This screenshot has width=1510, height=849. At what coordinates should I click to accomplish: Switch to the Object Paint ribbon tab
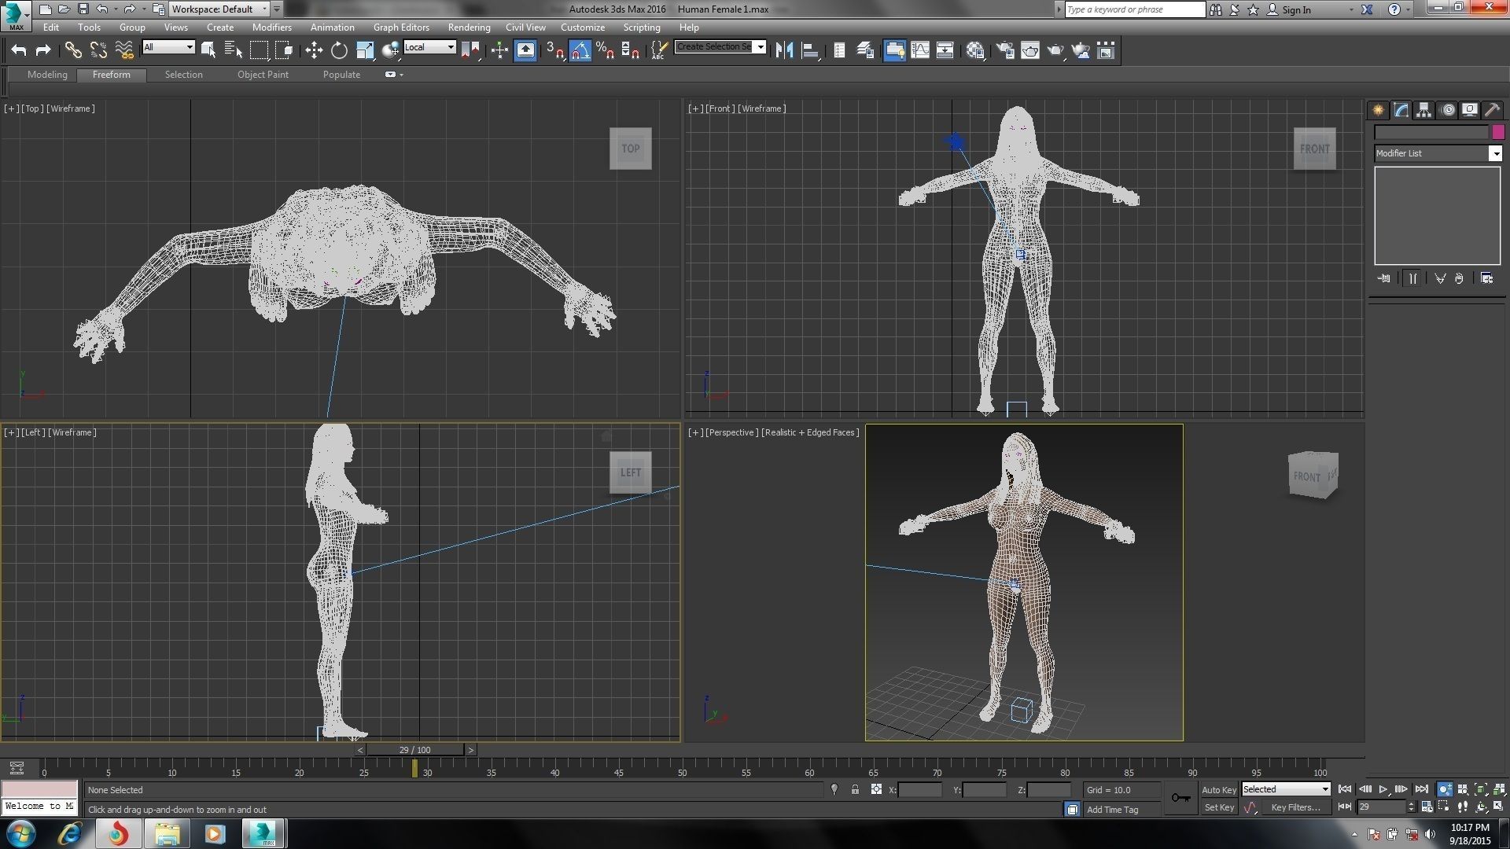263,75
